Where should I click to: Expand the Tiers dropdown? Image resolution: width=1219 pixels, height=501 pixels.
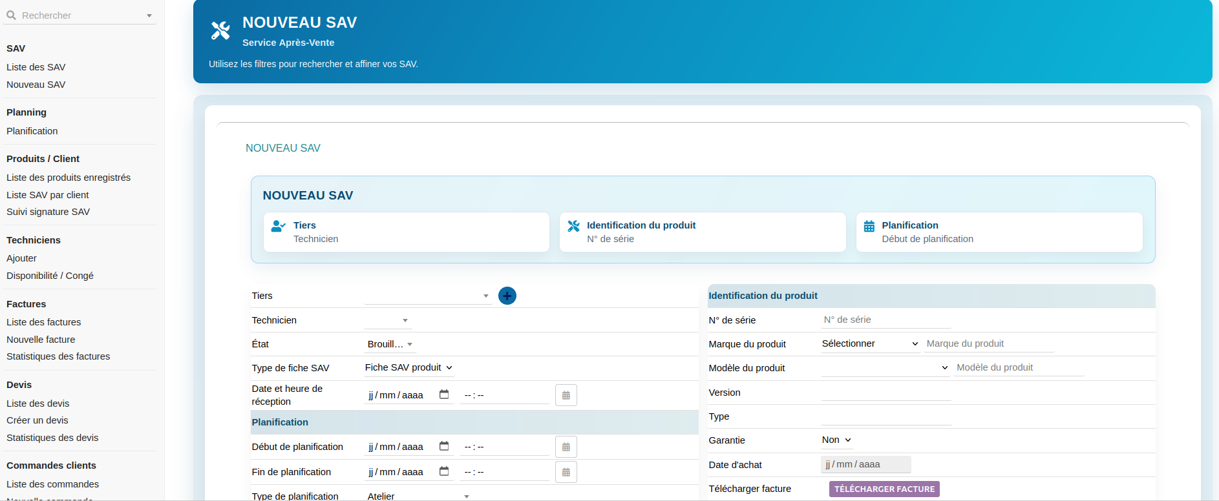pos(428,296)
